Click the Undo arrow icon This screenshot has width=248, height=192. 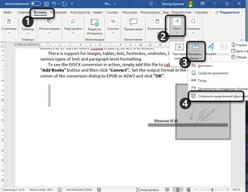pos(54,4)
